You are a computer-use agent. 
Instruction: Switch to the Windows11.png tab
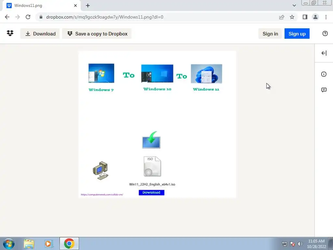coord(41,6)
